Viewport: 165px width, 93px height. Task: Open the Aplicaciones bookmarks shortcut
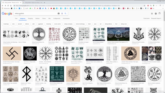click(6, 8)
